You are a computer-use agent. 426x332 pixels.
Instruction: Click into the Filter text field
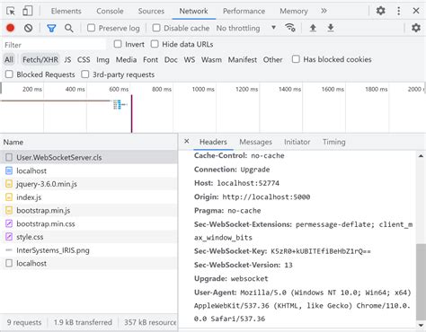point(54,45)
